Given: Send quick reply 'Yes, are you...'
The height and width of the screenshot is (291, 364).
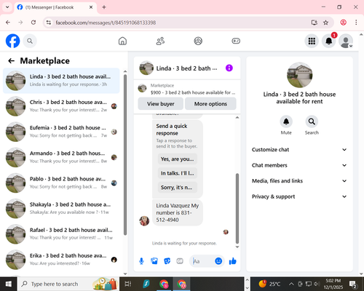Looking at the screenshot, I should pos(178,159).
